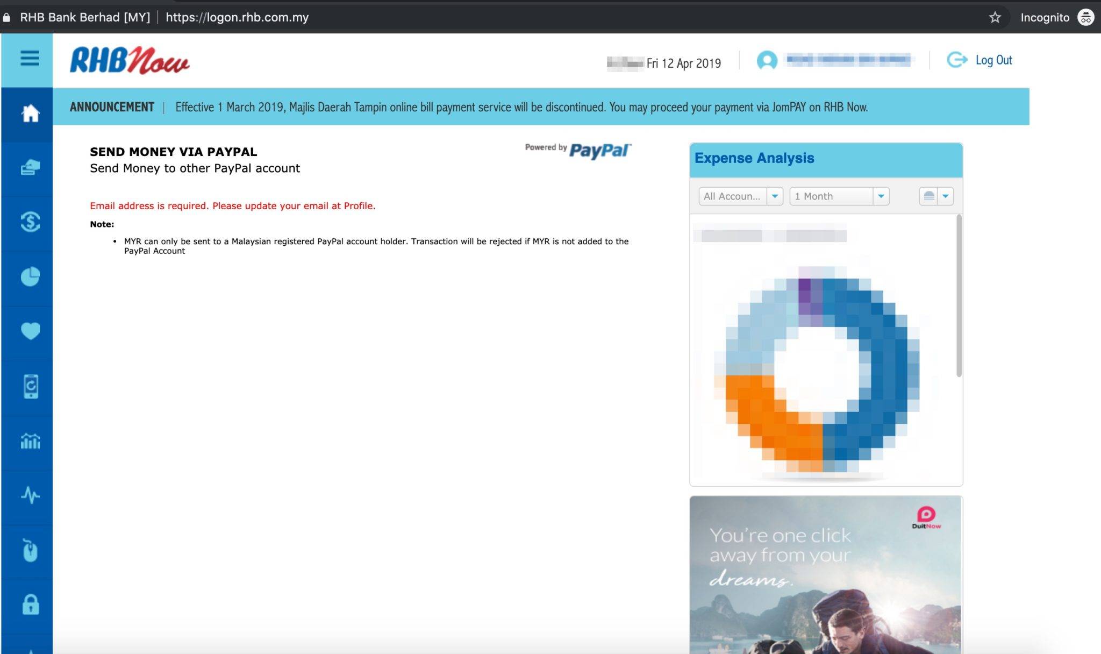1101x654 pixels.
Task: Click the 'Incognito' label in browser bar
Action: (1045, 17)
